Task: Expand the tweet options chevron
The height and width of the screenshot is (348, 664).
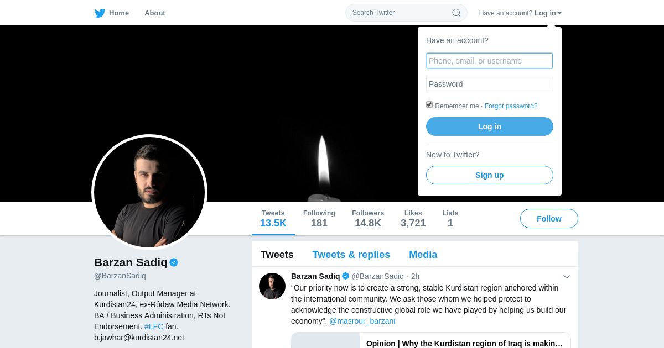Action: 566,277
